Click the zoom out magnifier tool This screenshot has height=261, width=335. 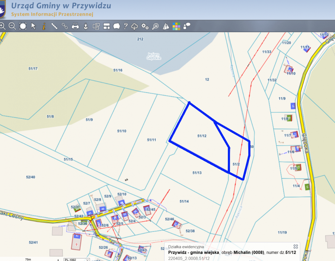tap(12, 26)
